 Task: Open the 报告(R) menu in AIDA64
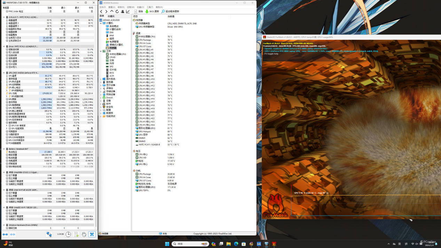pos(121,7)
